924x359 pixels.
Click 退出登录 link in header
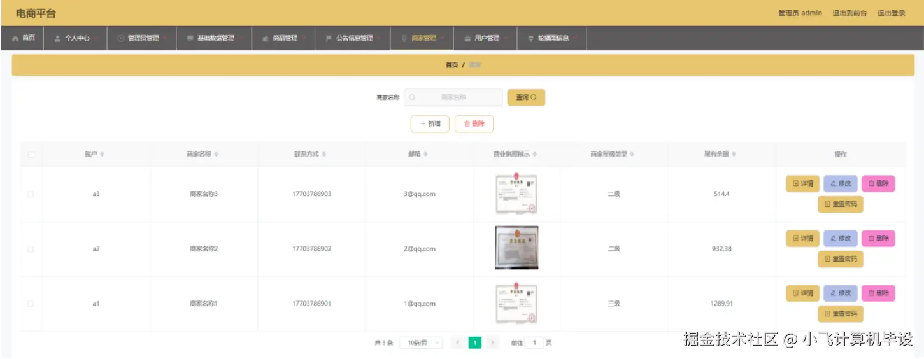pyautogui.click(x=891, y=13)
